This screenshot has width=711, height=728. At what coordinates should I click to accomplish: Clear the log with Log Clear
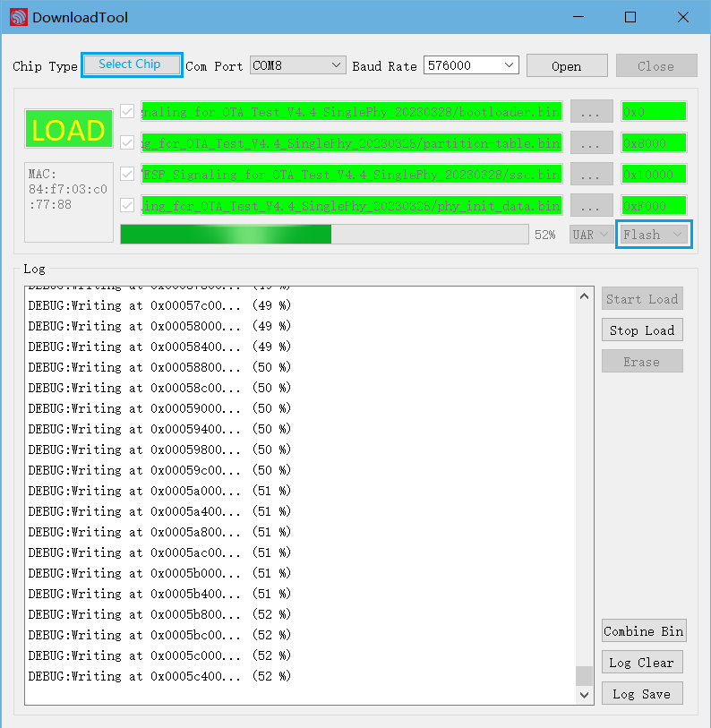pos(641,663)
